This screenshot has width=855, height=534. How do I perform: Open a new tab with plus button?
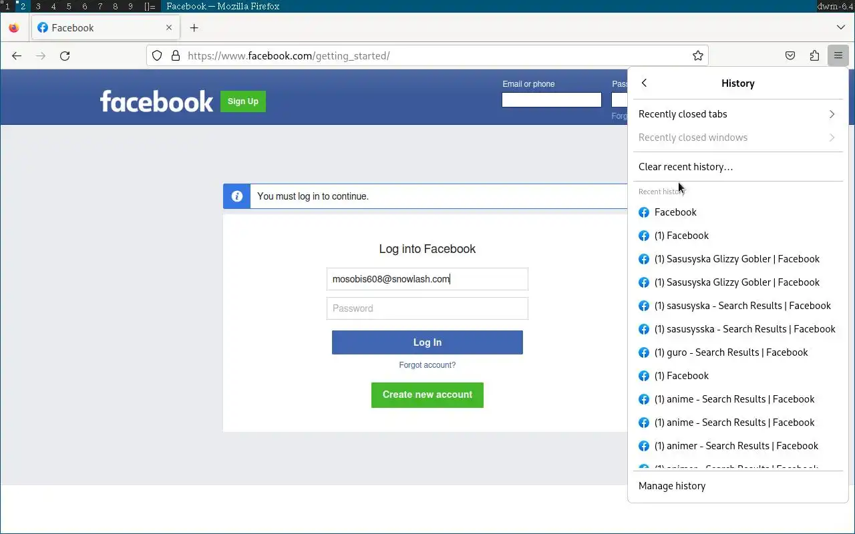[194, 28]
